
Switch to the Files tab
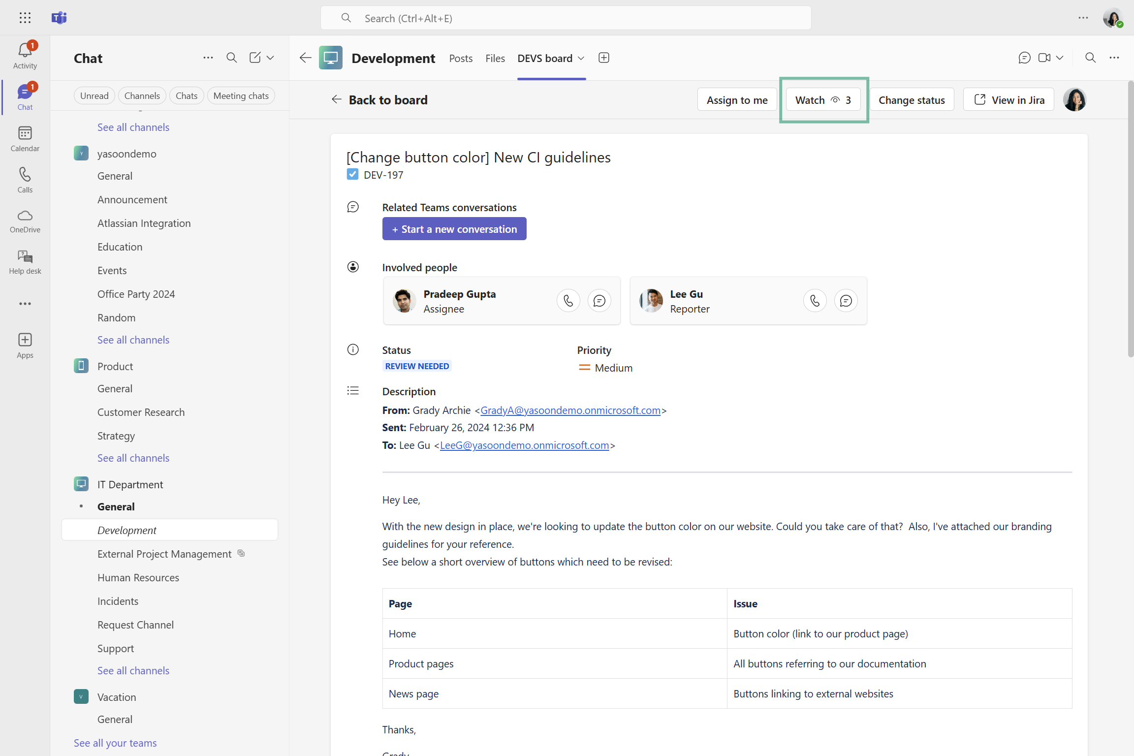(495, 59)
